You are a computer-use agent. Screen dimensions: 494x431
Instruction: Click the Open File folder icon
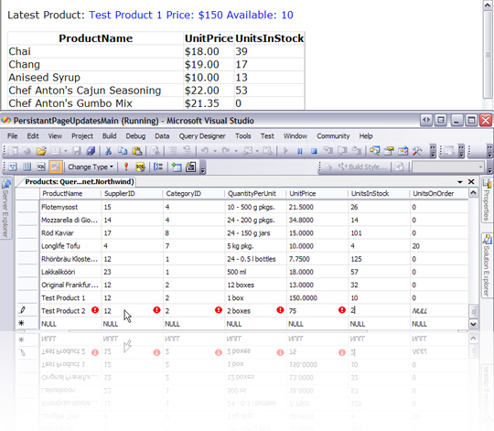point(41,151)
